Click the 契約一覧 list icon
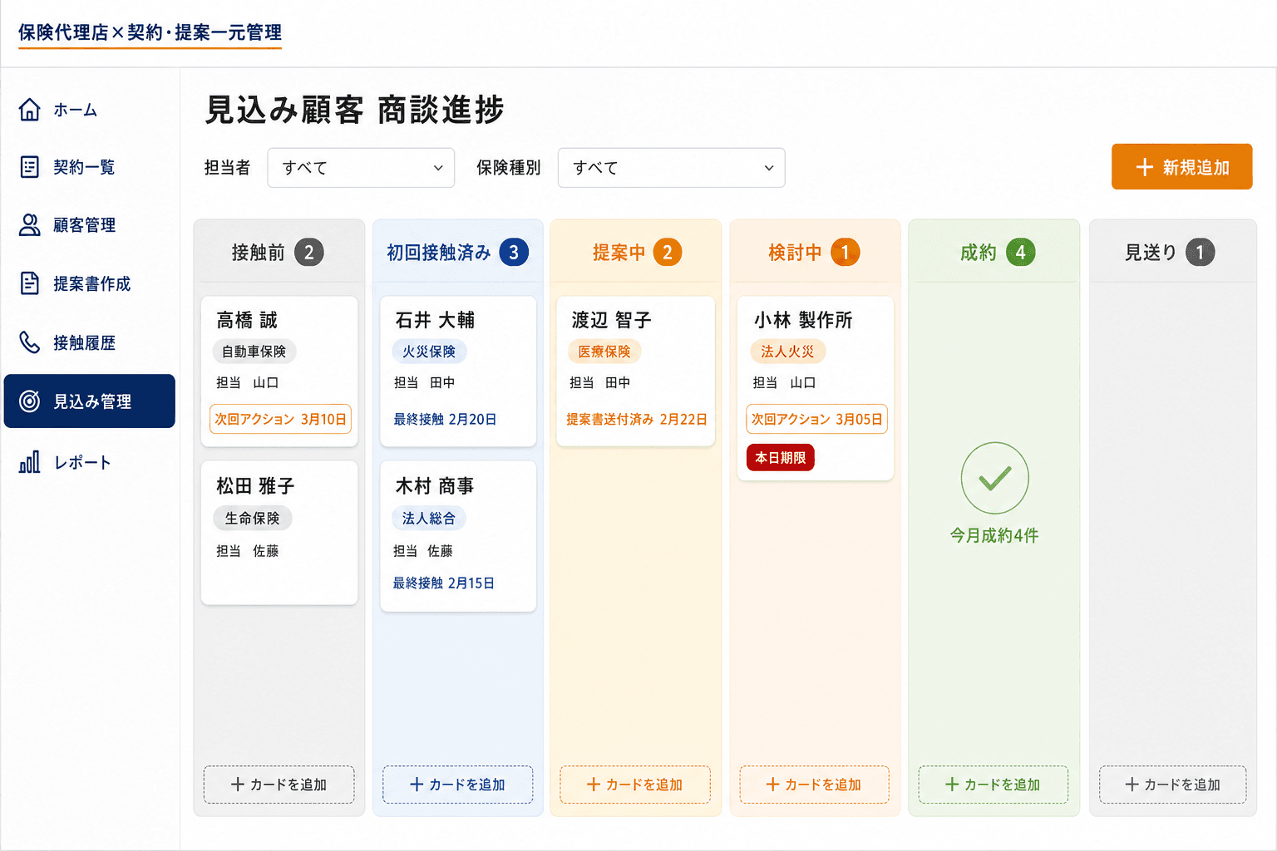 [x=30, y=167]
